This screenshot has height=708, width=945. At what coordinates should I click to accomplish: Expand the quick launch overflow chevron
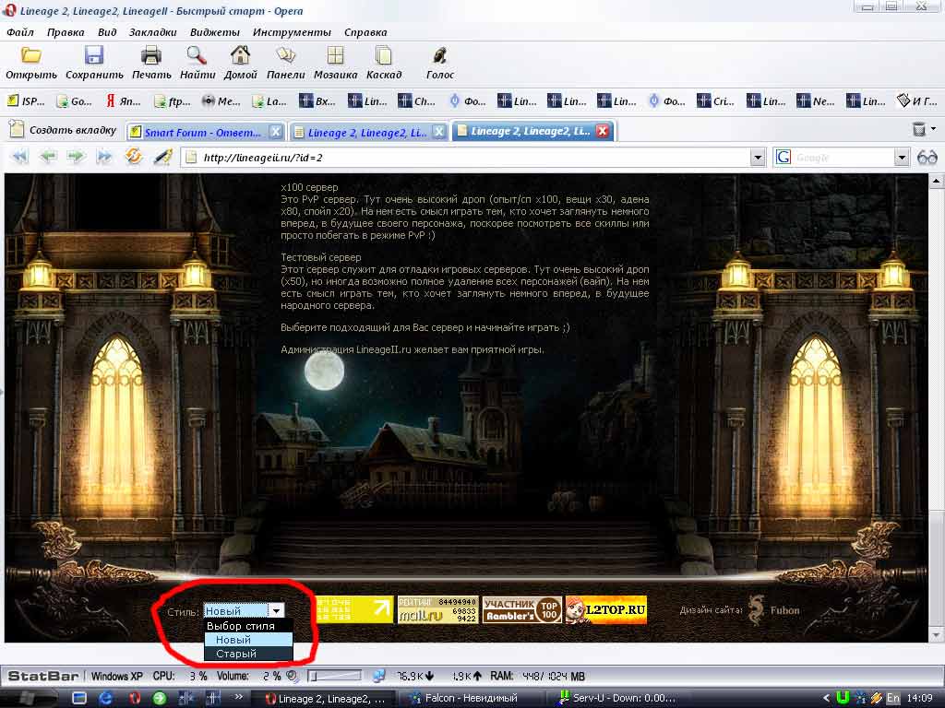point(239,697)
